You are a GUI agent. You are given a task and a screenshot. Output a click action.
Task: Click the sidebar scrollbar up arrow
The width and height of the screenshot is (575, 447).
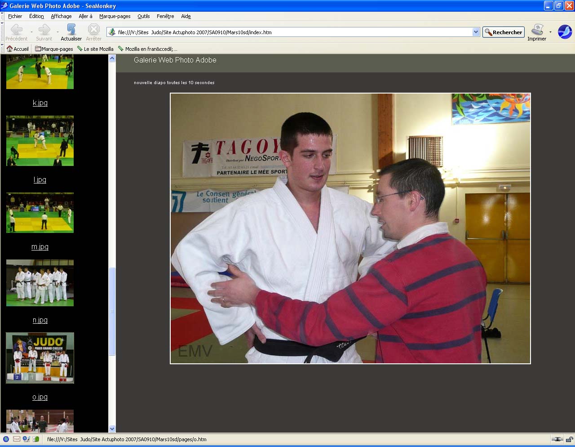pyautogui.click(x=112, y=58)
